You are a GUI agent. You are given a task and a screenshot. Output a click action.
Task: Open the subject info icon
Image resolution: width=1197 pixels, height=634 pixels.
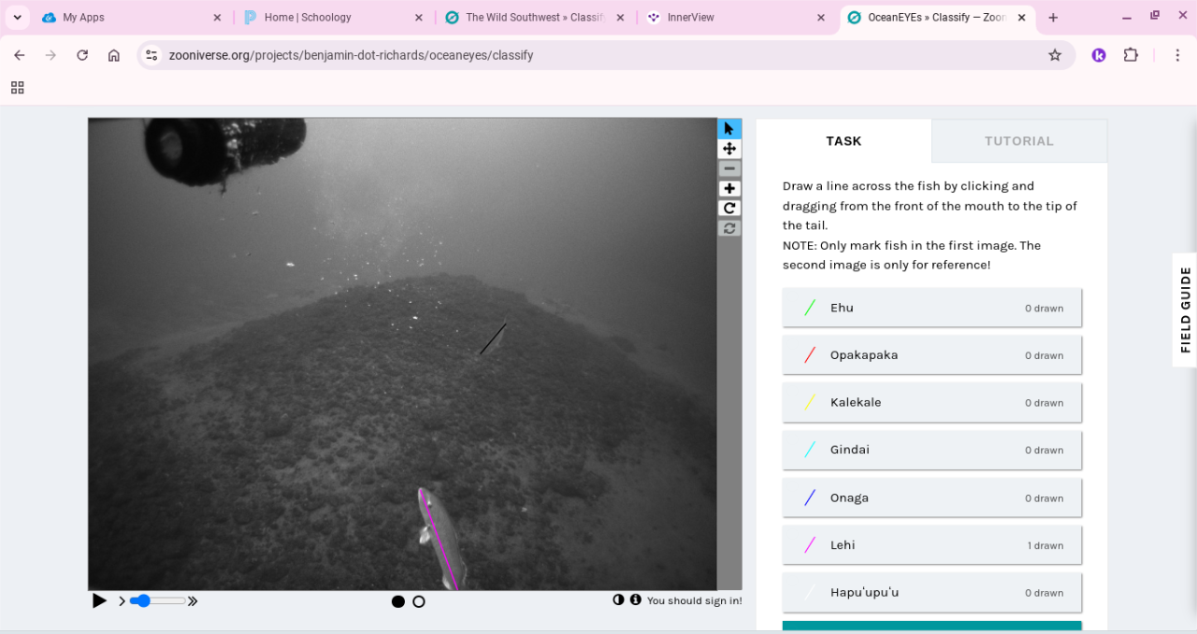636,599
